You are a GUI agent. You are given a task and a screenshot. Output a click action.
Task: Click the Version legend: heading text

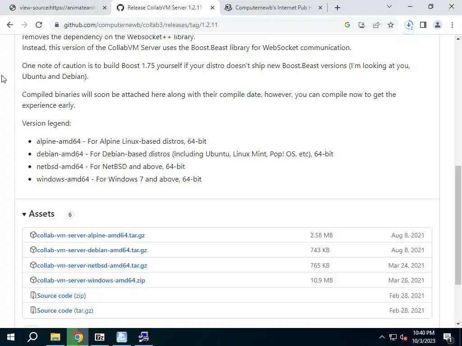[x=46, y=123]
